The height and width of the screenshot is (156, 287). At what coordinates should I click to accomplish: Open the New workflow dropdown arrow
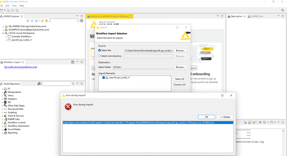[5, 10]
